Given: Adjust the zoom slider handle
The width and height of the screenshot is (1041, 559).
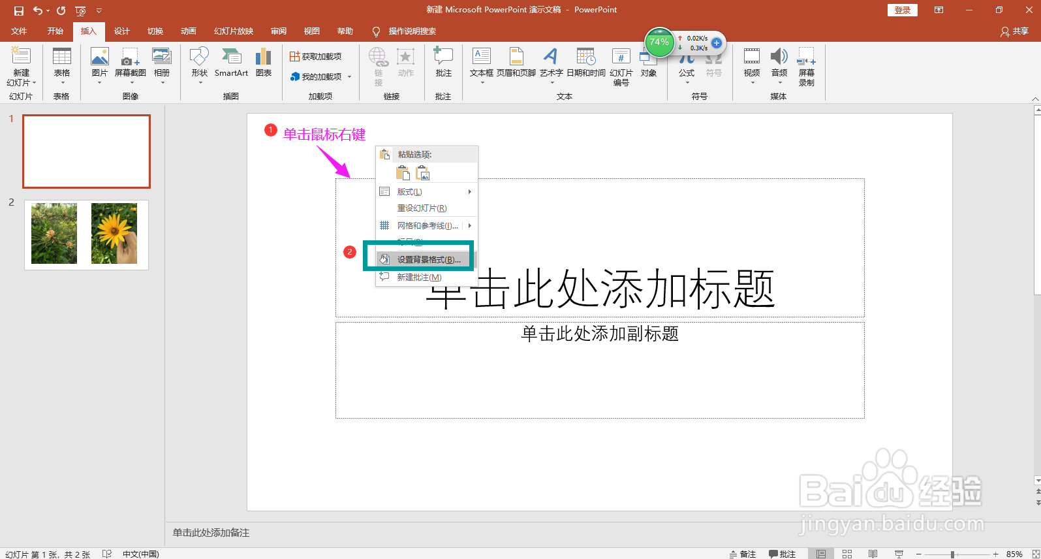Looking at the screenshot, I should [x=953, y=554].
